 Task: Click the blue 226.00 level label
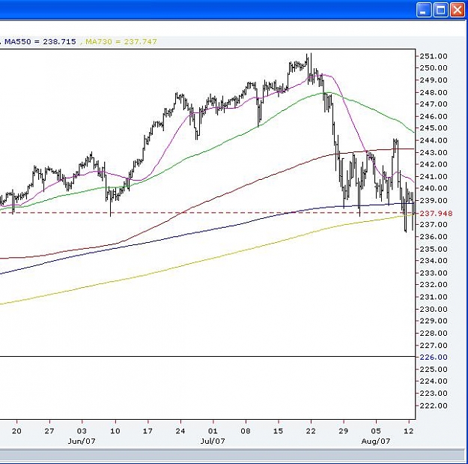[434, 357]
